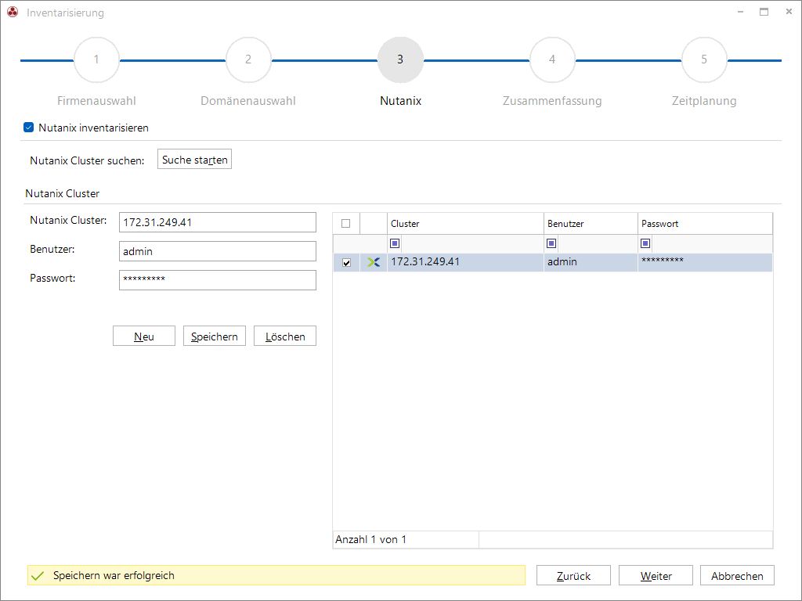Select the 172.31.249.41 cell in table
This screenshot has width=802, height=601.
pyautogui.click(x=465, y=262)
